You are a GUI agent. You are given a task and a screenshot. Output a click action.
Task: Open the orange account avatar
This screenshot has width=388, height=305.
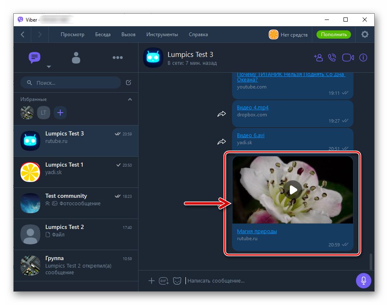(x=274, y=34)
